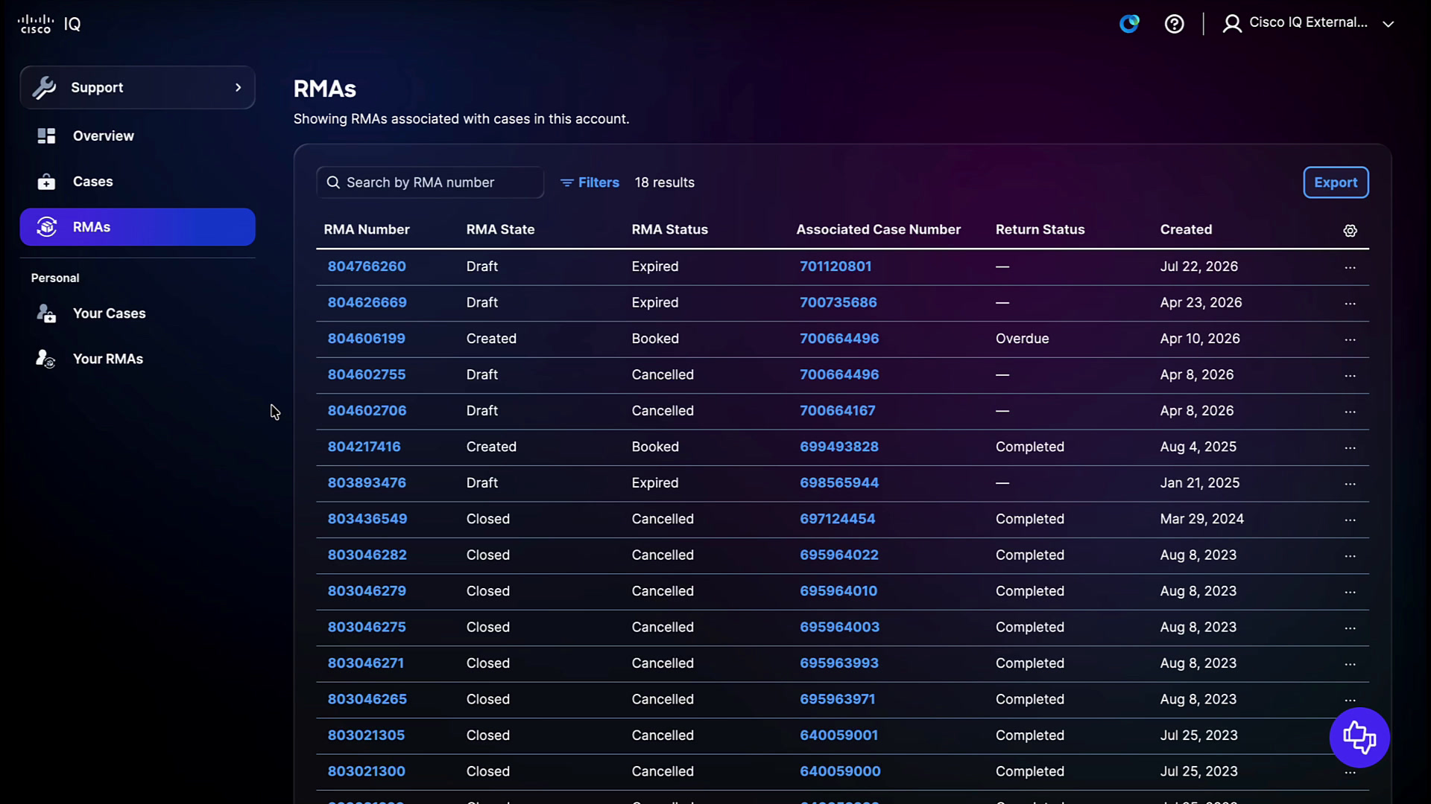Open RMA 803436549 link
This screenshot has height=804, width=1431.
pos(367,519)
